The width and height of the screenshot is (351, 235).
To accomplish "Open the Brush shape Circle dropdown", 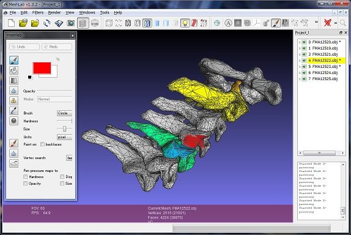I will [64, 113].
